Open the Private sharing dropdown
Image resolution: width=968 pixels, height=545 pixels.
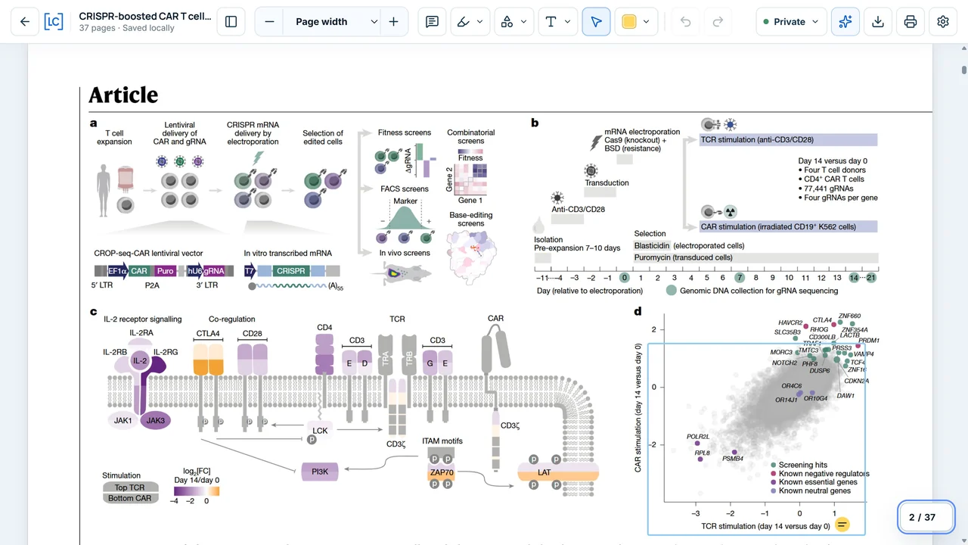[790, 22]
